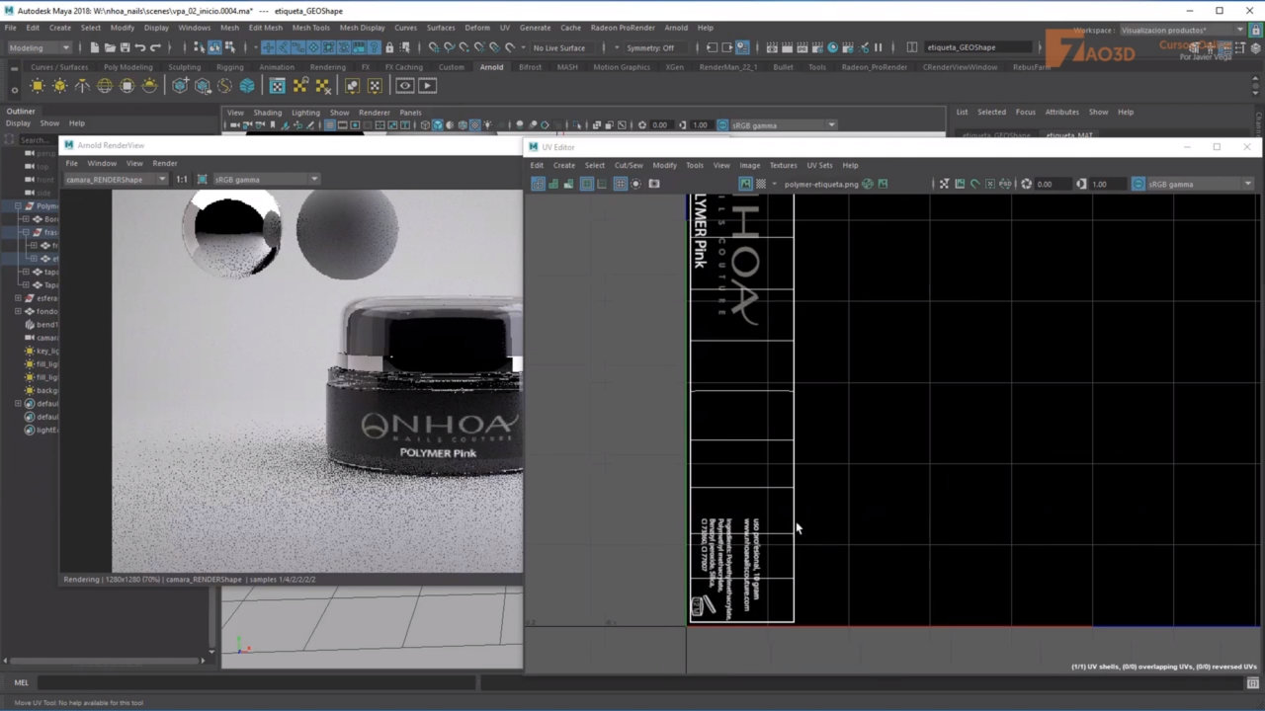The image size is (1265, 711).
Task: Click the UV Editor snapshot camera icon
Action: [x=653, y=184]
